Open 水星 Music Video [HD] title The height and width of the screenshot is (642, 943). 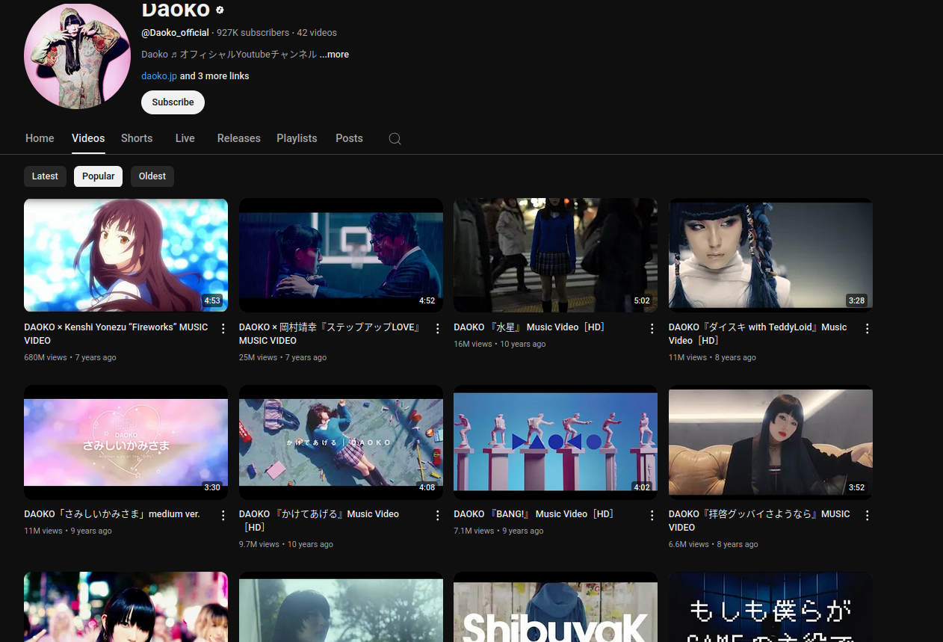(530, 327)
